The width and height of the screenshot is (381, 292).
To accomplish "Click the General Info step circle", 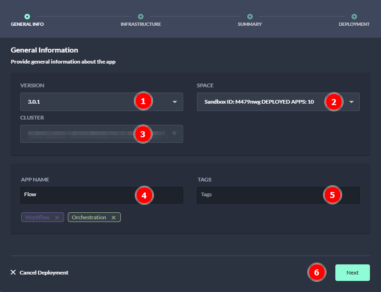I will 27,17.
